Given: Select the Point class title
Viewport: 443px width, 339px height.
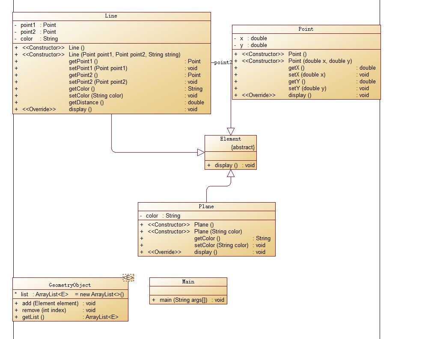Looking at the screenshot, I should click(x=306, y=29).
